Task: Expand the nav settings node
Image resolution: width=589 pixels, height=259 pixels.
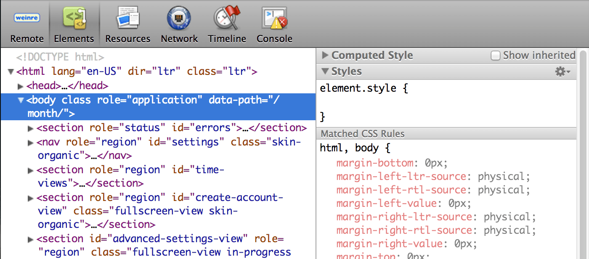Action: pyautogui.click(x=30, y=142)
